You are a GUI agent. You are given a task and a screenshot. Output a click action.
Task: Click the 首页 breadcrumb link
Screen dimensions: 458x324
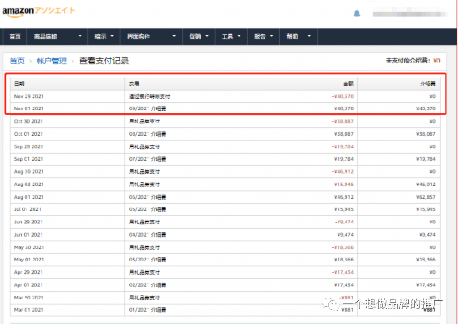click(x=17, y=61)
